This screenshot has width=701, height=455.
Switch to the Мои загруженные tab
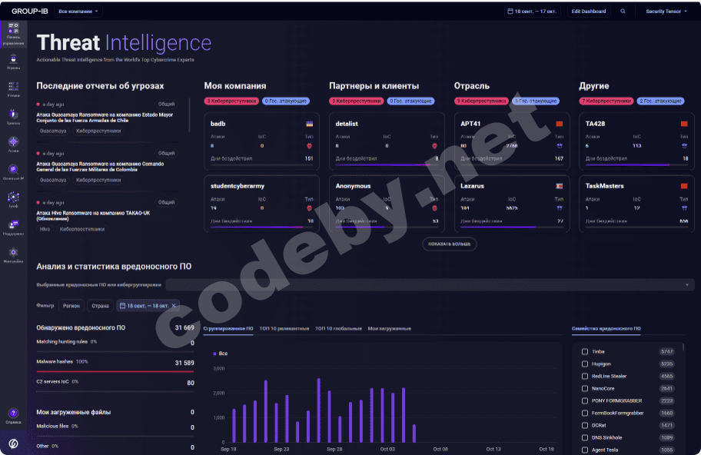[x=390, y=328]
